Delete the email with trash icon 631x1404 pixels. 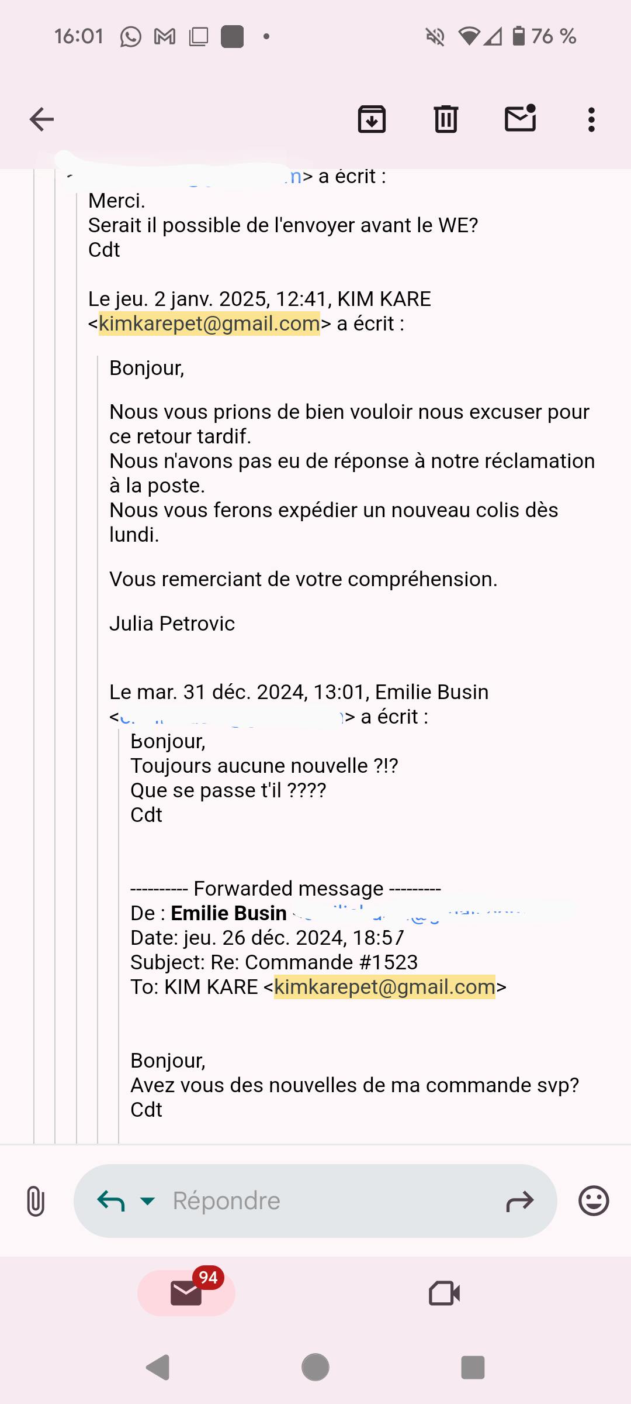click(x=446, y=120)
